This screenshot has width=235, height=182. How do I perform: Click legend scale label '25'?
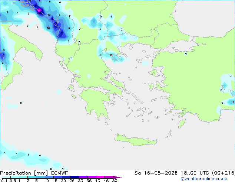(72, 181)
